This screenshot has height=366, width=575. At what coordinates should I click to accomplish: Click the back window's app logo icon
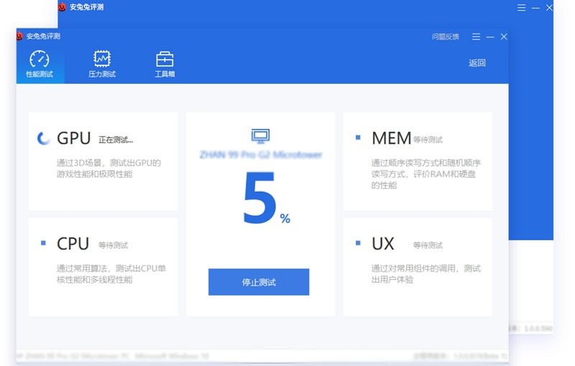(63, 7)
